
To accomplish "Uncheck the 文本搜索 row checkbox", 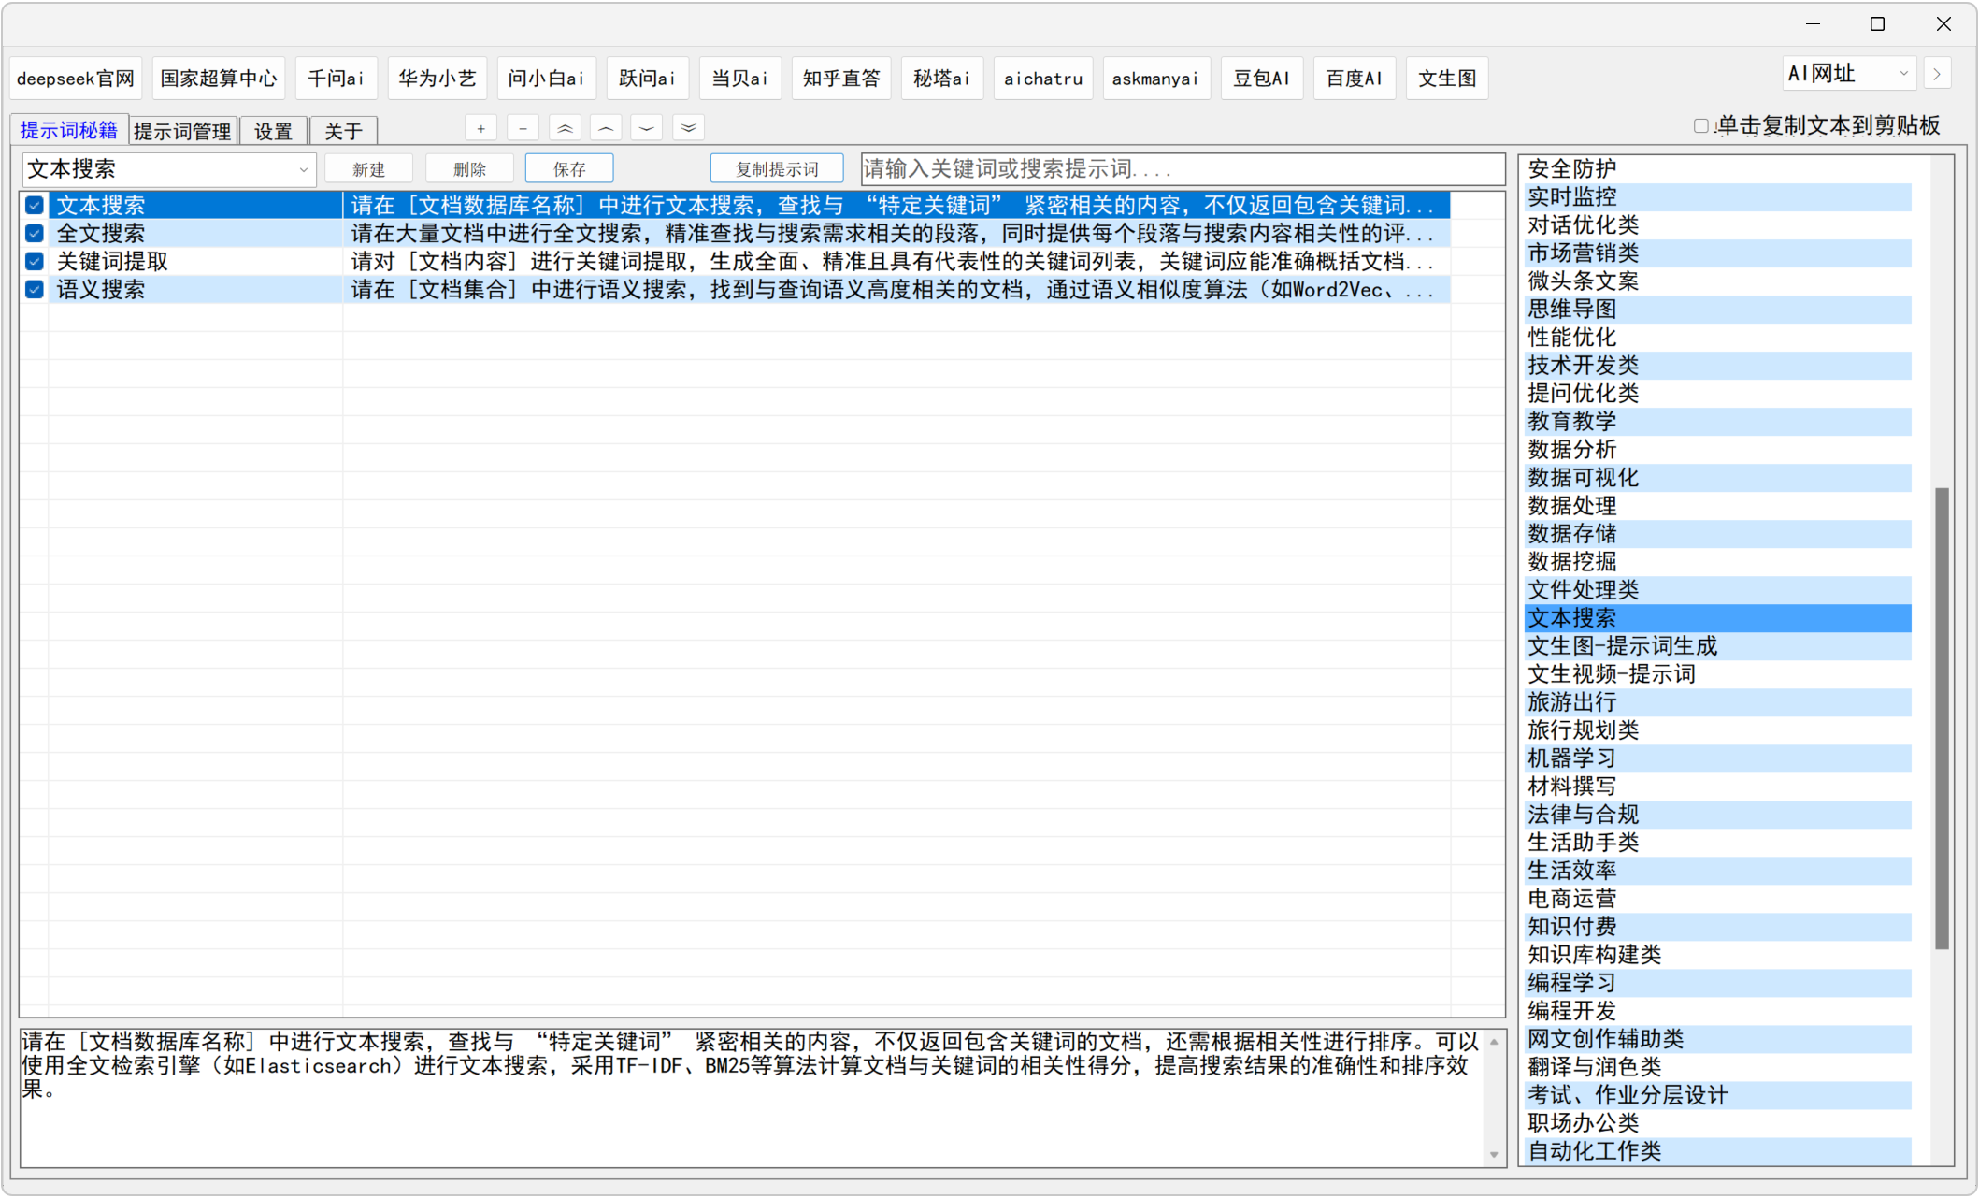I will (35, 205).
